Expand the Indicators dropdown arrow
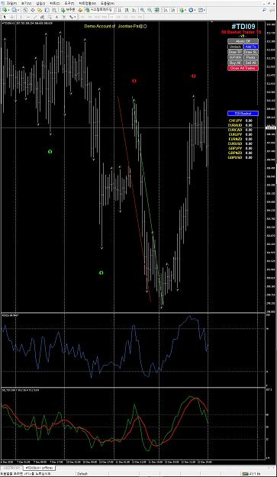 185,10
